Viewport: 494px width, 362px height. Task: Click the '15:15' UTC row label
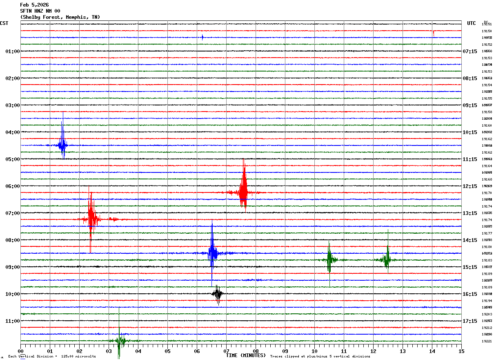[x=470, y=267]
